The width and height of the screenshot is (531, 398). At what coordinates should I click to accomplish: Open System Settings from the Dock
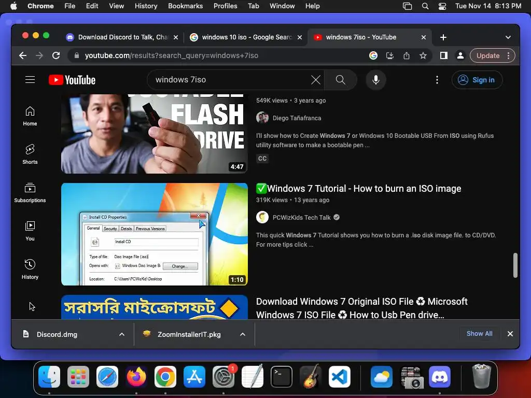pos(223,377)
